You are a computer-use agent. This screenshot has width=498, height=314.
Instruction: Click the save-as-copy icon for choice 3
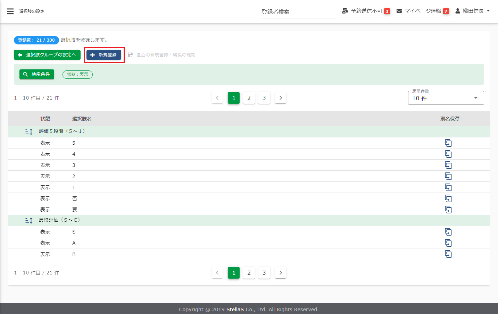coord(448,165)
